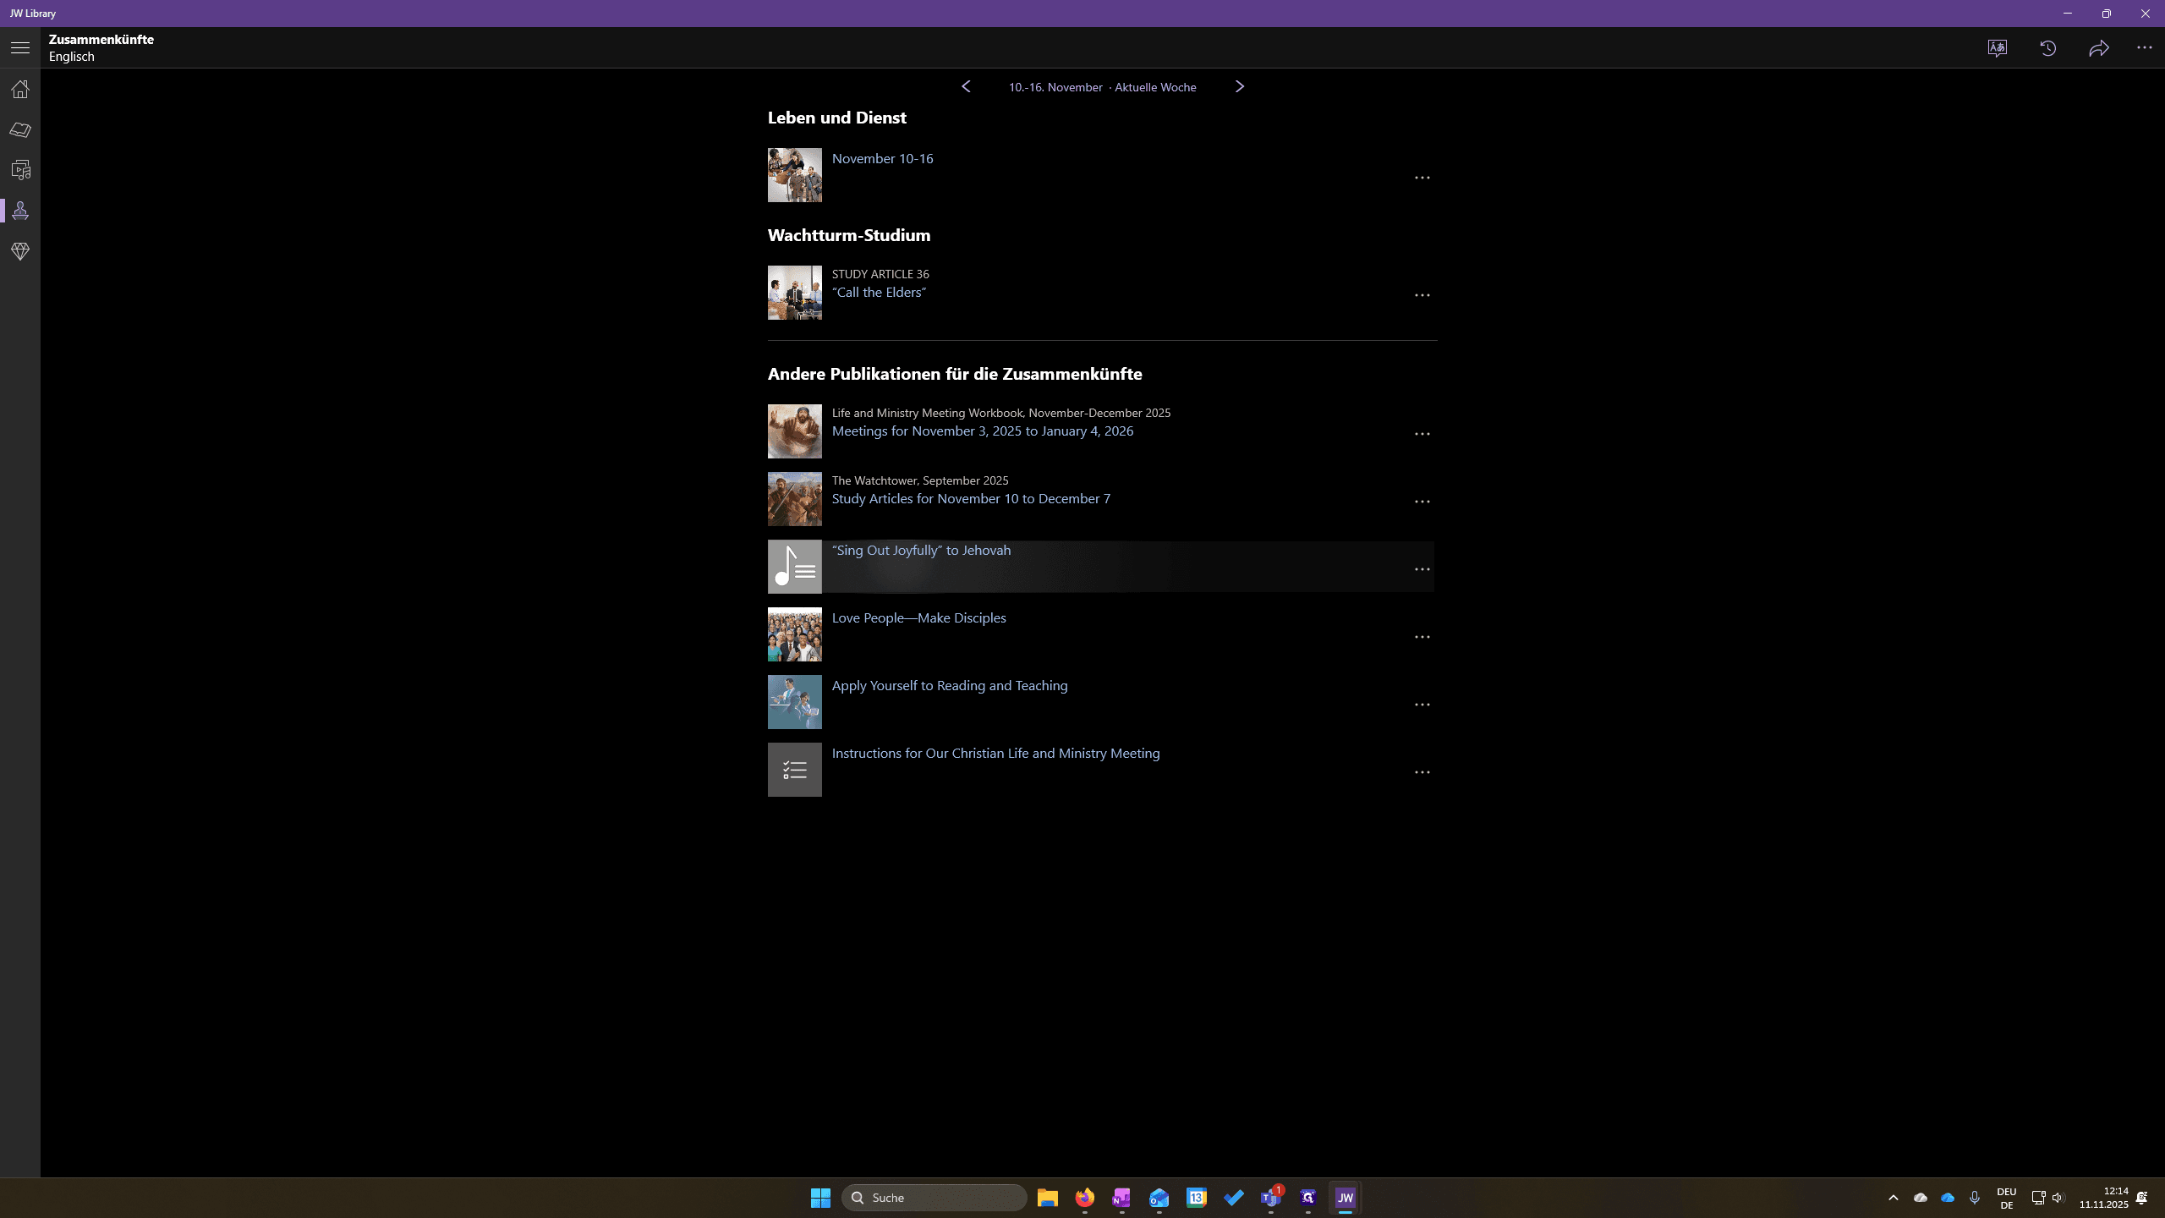Viewport: 2165px width, 1218px height.
Task: Go to the Home section in sidebar
Action: tap(20, 89)
